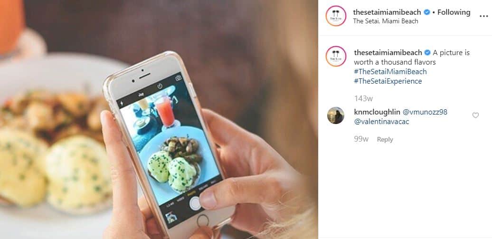Like the knmcloughlin comment with heart icon
Viewport: 492px width, 239px height.
(475, 115)
